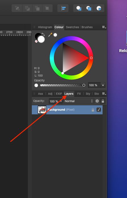Open the Colour panel preferences menu
Image resolution: width=127 pixels, height=198 pixels.
(x=104, y=27)
